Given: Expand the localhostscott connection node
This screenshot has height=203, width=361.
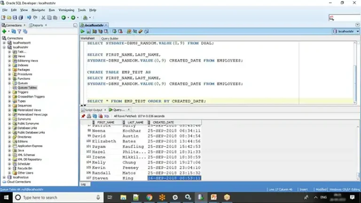Looking at the screenshot, I should (x=4, y=43).
